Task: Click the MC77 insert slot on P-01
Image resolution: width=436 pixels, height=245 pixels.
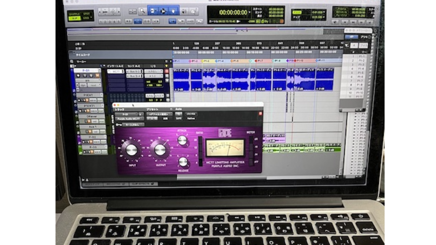Action: [115, 71]
